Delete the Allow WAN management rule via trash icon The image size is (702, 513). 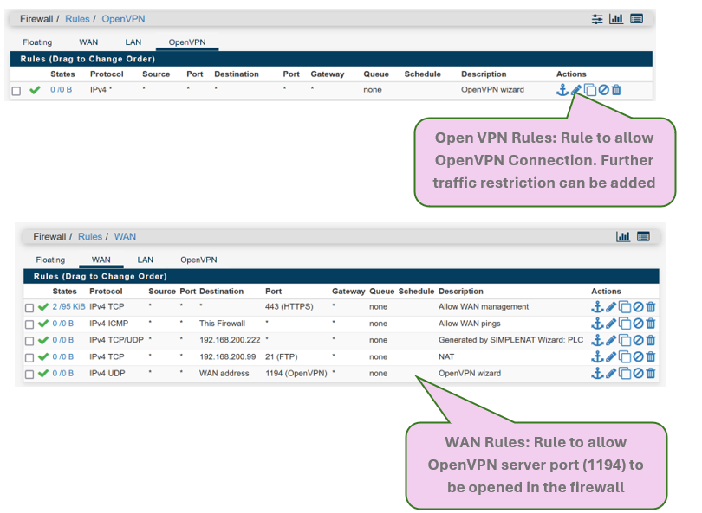coord(651,307)
